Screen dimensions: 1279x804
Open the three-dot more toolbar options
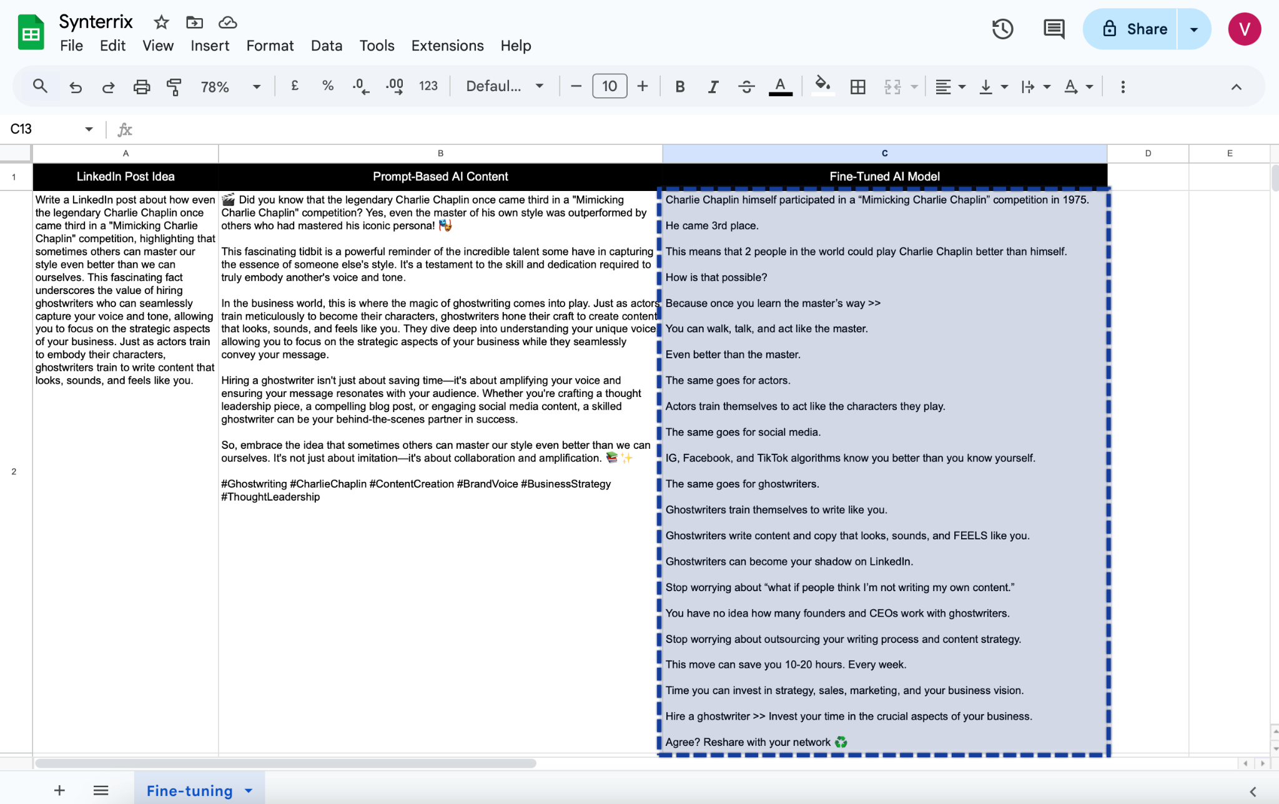[1122, 87]
